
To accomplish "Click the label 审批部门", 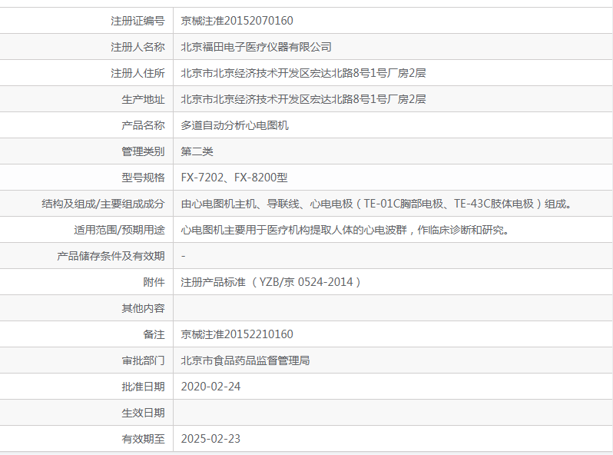I will 143,360.
